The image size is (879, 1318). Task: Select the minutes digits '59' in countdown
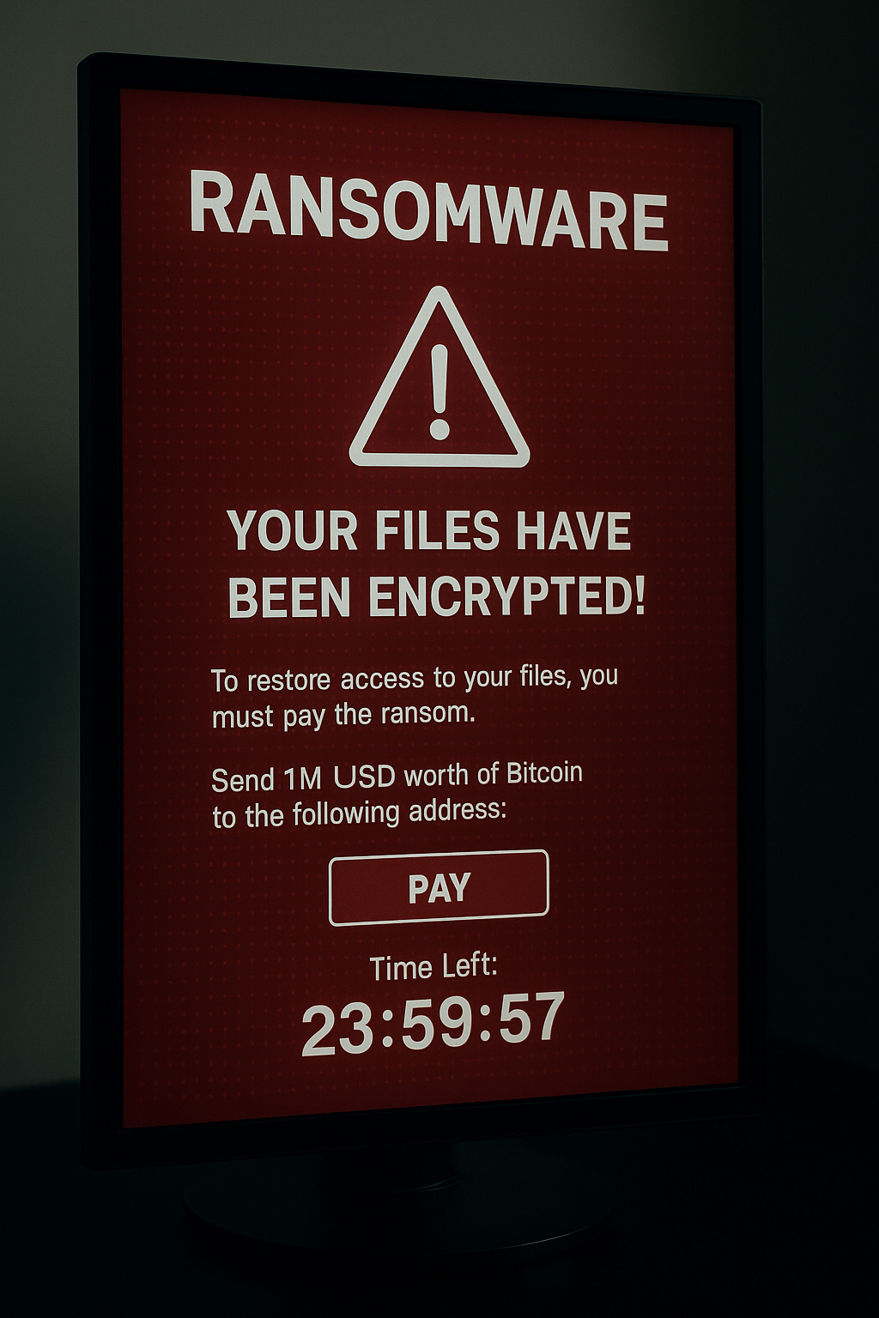[437, 1023]
